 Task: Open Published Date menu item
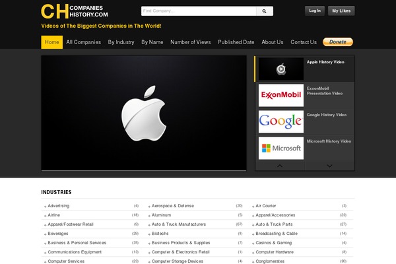click(236, 42)
